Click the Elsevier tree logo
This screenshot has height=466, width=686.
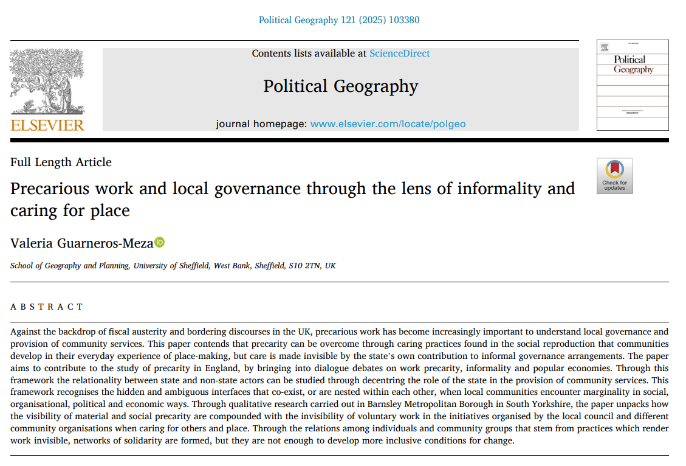click(x=47, y=82)
